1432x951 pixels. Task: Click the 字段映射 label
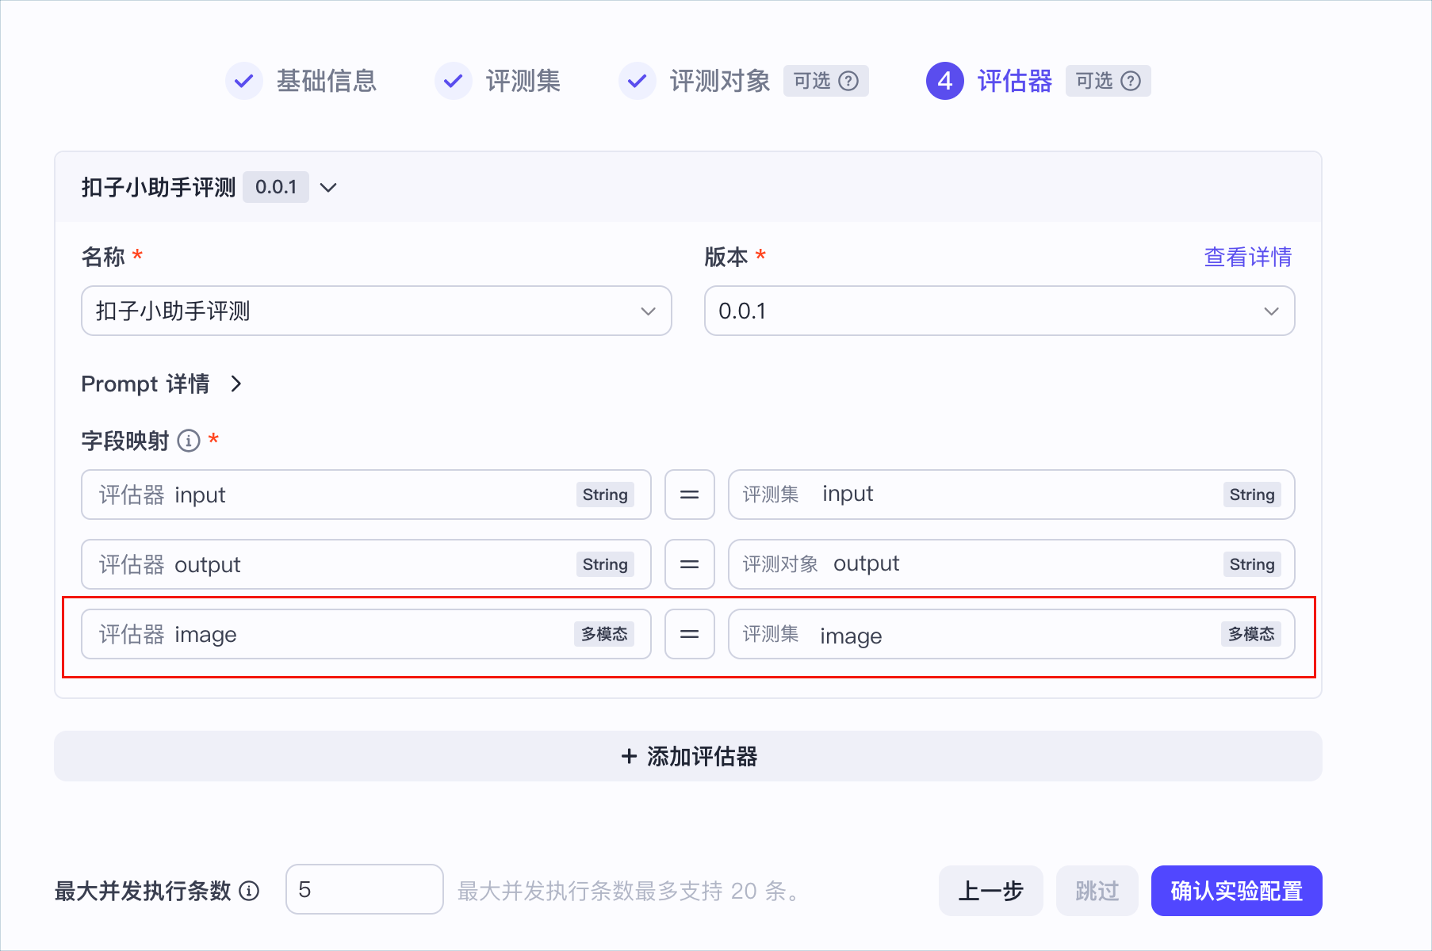coord(125,441)
